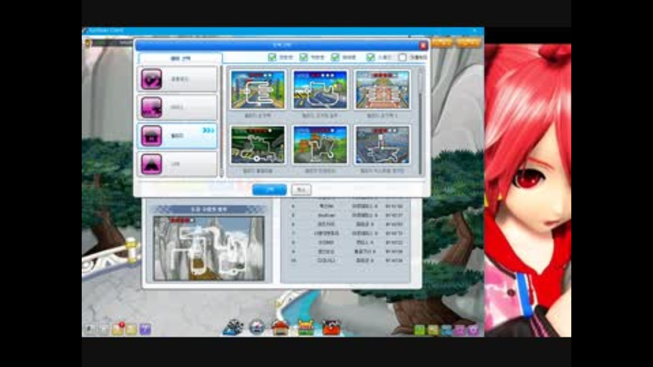Uncheck the second filter checkbox in the dialog
This screenshot has width=653, height=367.
click(x=303, y=57)
